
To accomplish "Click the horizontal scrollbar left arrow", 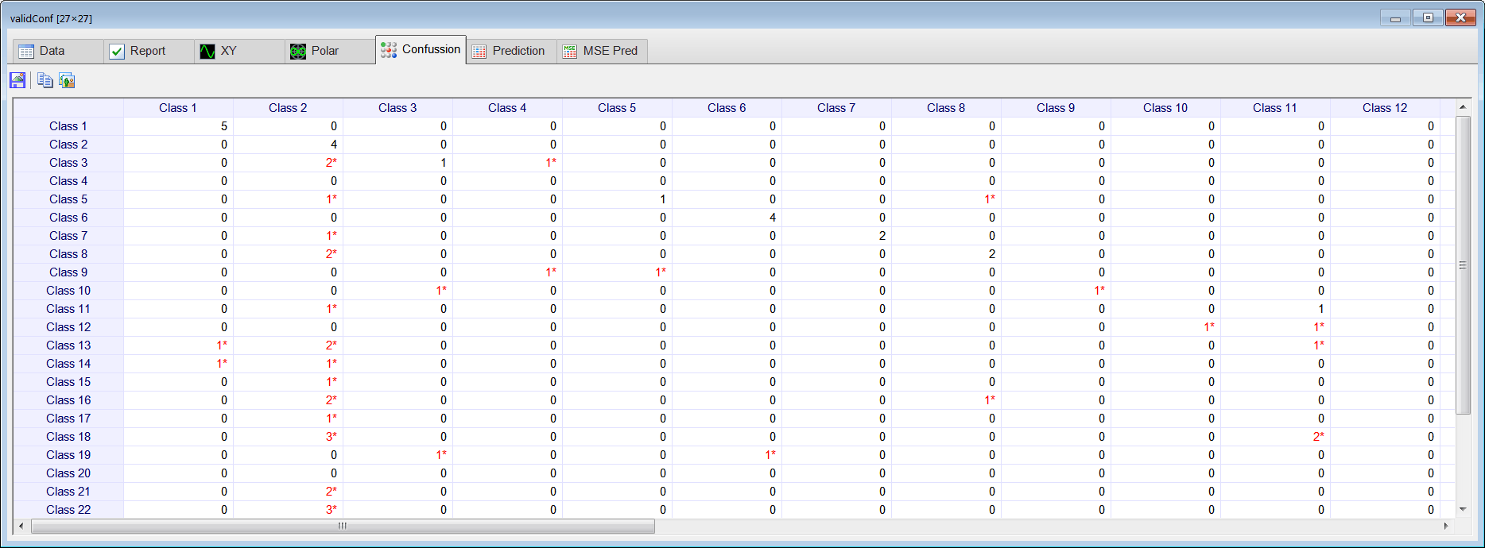I will click(x=21, y=526).
